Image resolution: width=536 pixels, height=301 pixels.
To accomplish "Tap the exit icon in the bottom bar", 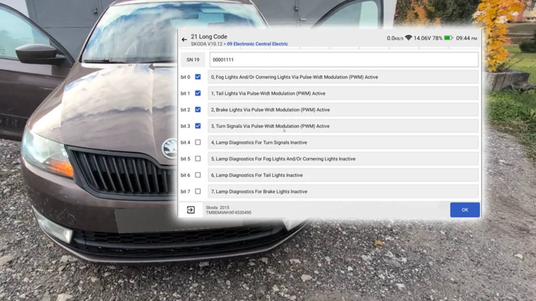I will [191, 210].
